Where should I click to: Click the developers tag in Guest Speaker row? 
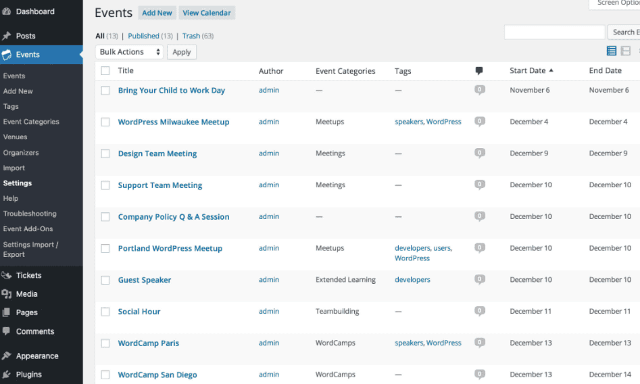[412, 279]
